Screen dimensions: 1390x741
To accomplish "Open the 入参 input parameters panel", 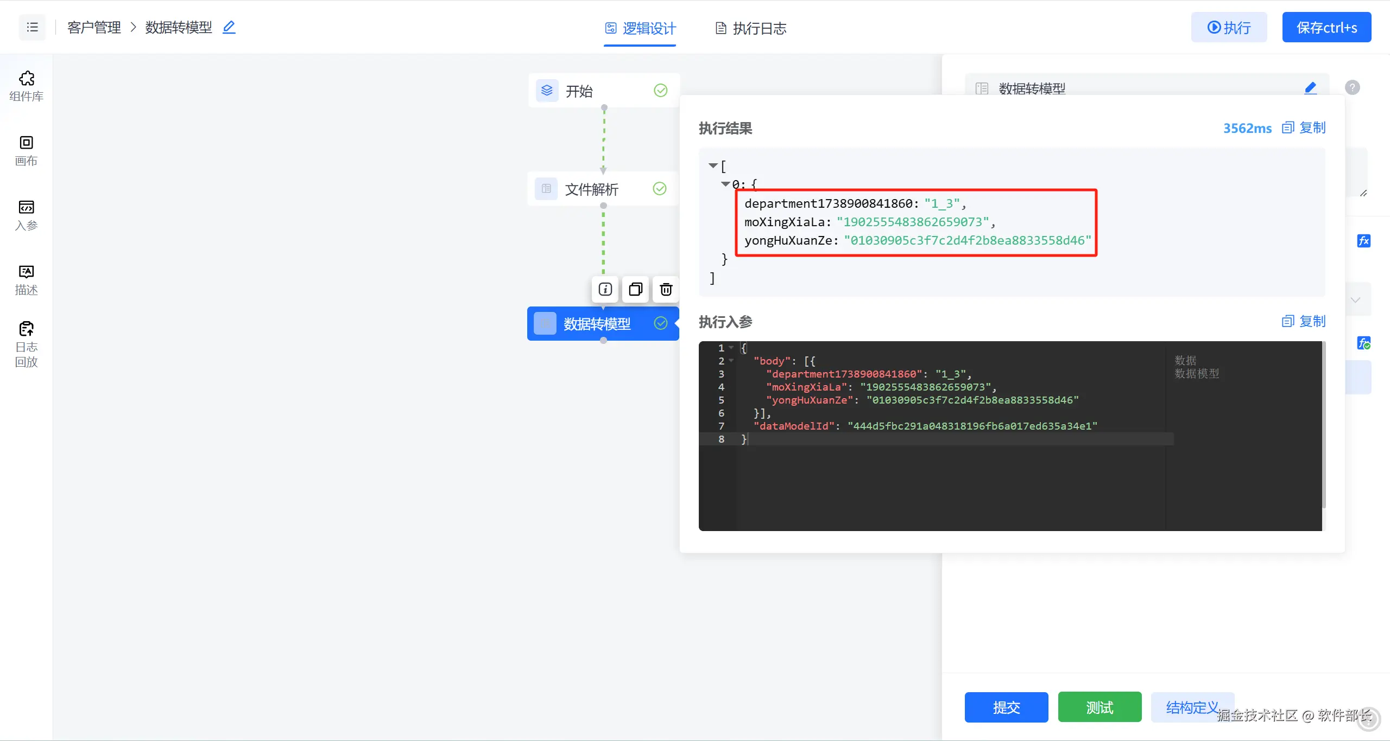I will click(x=26, y=215).
